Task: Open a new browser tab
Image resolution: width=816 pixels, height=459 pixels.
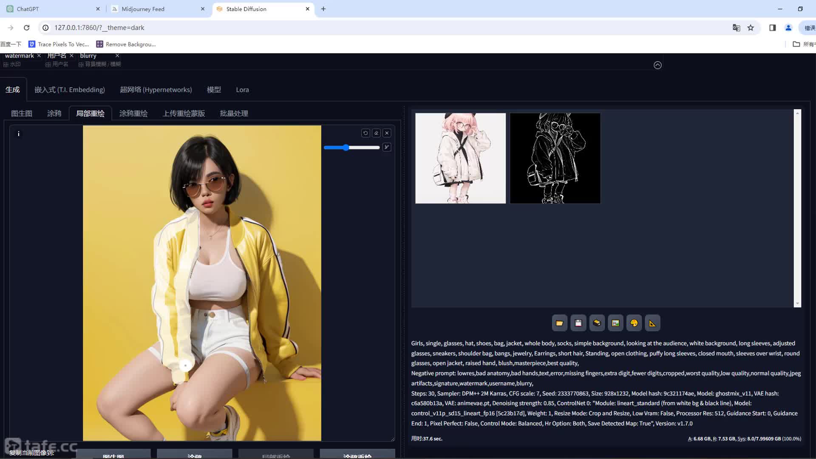Action: (x=323, y=9)
